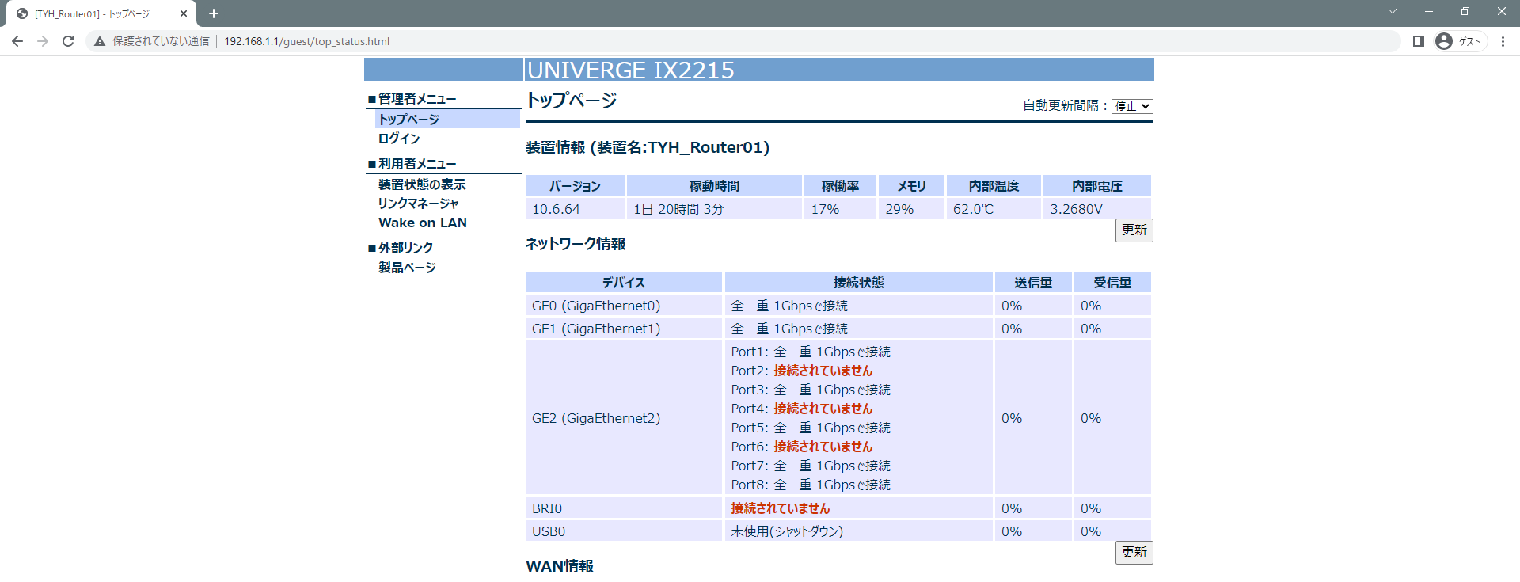
Task: Restore down the browser window
Action: click(1465, 11)
